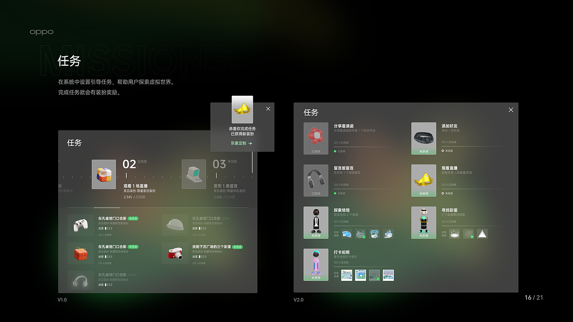Viewport: 573px width, 322px height.
Task: Click the white triangle egg icon in 寻找彩蛋
Action: point(482,233)
